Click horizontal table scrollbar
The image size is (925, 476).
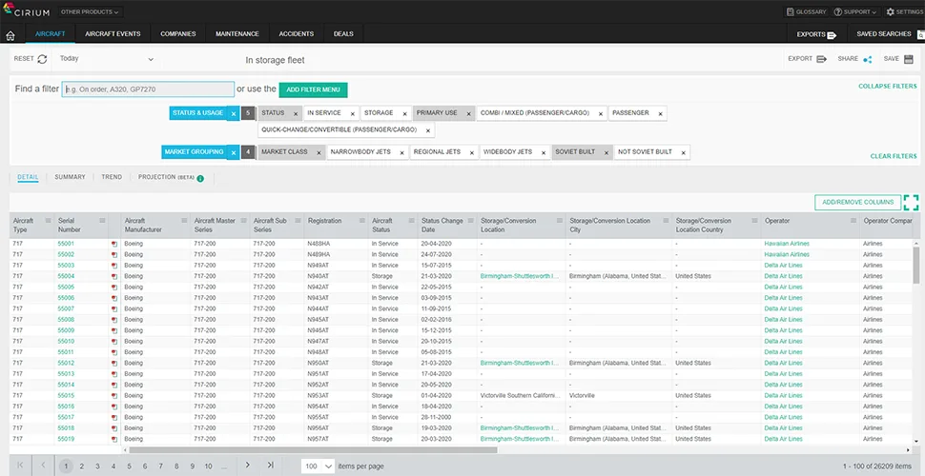coord(313,449)
